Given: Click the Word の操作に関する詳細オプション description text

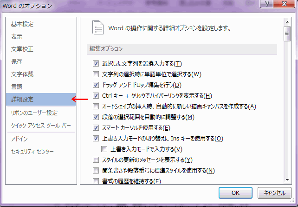Looking at the screenshot, I should click(170, 28).
